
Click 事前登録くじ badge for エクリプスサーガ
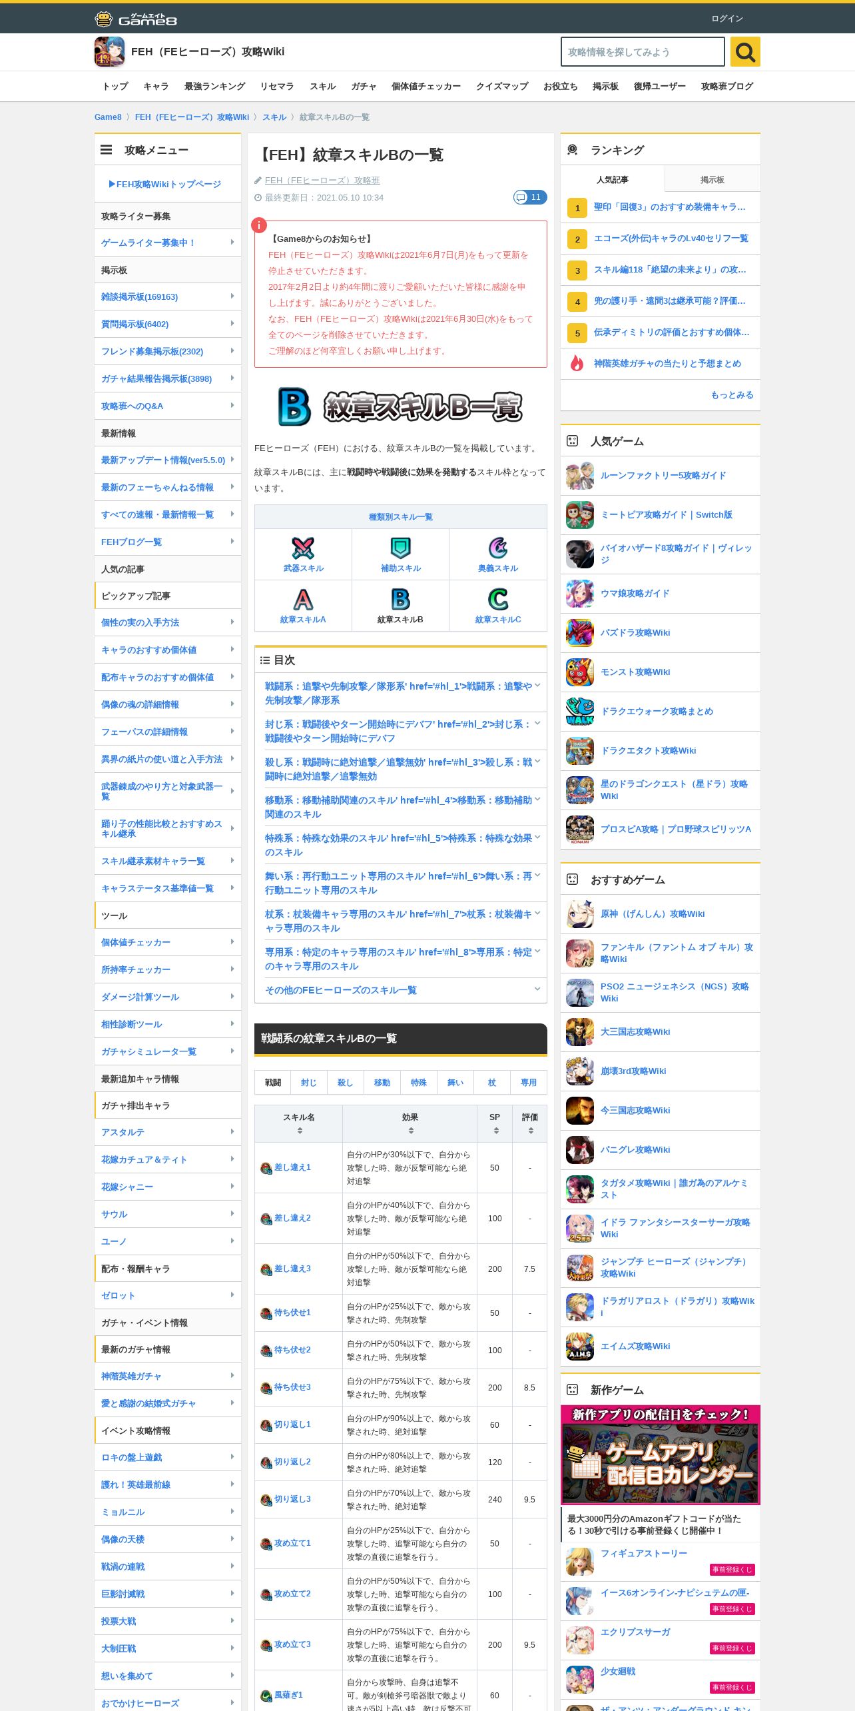tap(732, 1648)
